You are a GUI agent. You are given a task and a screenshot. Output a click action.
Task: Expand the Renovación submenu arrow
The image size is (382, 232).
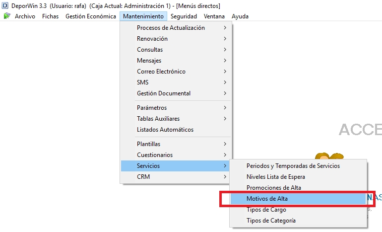point(225,39)
